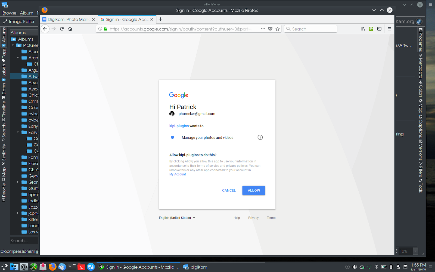
Task: Open the Filters tab on the right sidebar
Action: pyautogui.click(x=421, y=170)
